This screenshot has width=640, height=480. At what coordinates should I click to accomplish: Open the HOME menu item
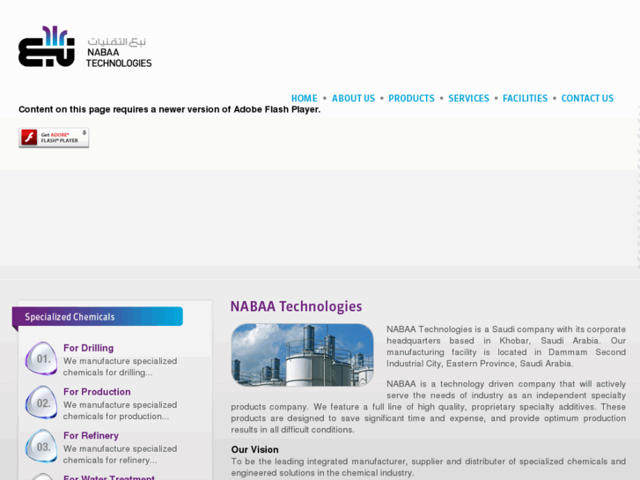304,99
